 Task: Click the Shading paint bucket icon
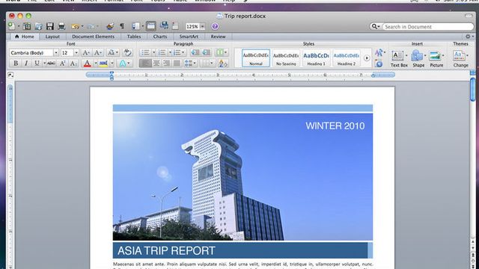pyautogui.click(x=223, y=63)
